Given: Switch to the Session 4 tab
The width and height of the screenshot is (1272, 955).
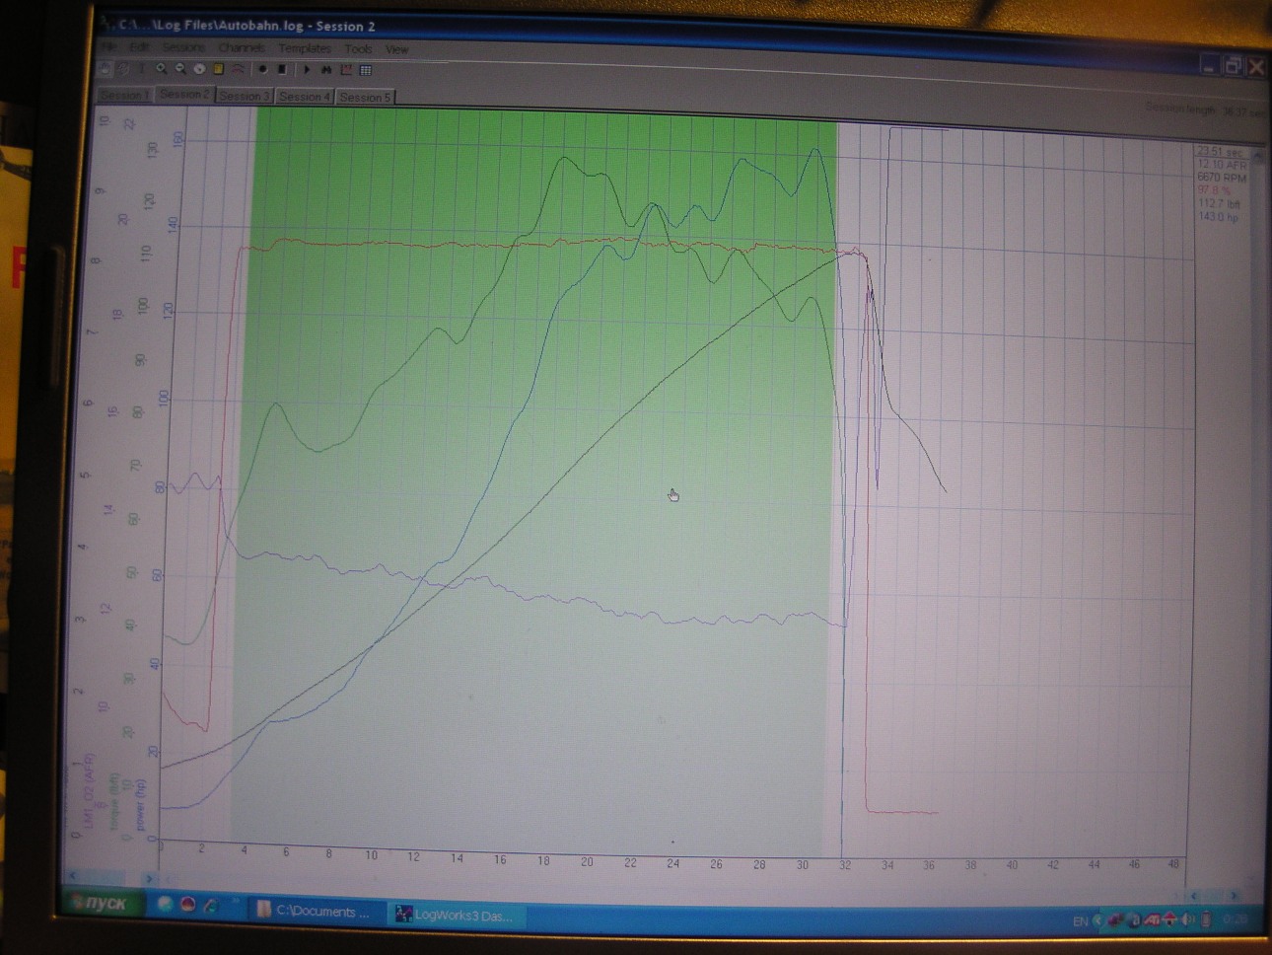Looking at the screenshot, I should [x=304, y=97].
